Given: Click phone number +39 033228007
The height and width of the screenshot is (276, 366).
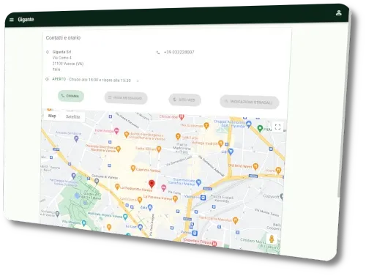Looking at the screenshot, I should (179, 52).
